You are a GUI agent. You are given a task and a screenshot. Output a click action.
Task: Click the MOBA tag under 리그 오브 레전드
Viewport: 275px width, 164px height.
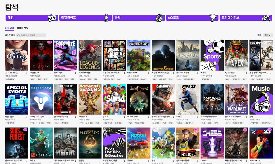82,79
